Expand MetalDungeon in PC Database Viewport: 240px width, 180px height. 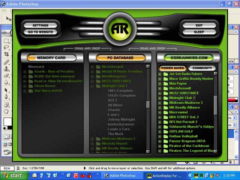click(92, 76)
